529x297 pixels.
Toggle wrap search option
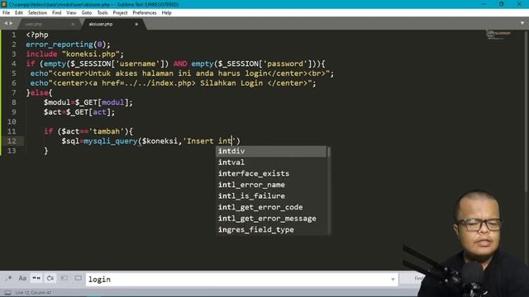click(50, 278)
